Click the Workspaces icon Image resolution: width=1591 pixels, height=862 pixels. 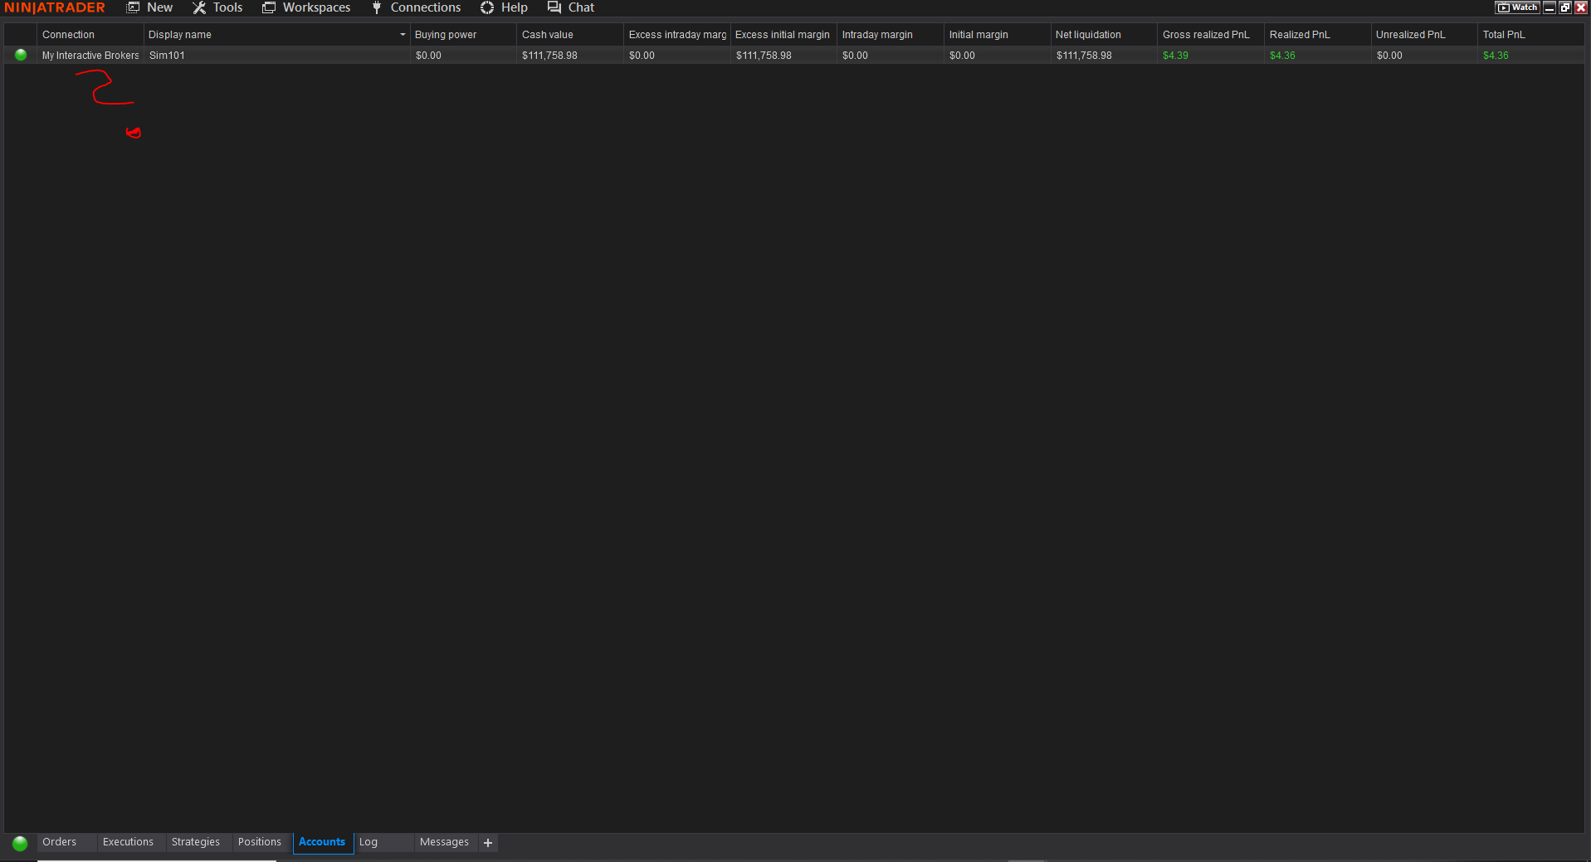(269, 7)
